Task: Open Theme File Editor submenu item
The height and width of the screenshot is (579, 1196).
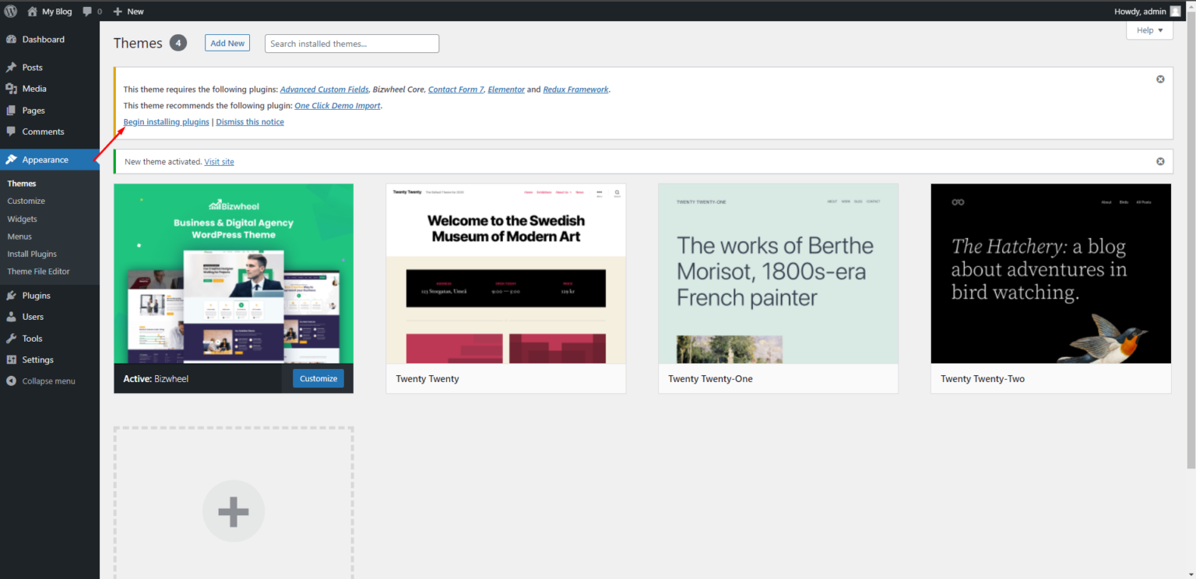Action: 39,272
